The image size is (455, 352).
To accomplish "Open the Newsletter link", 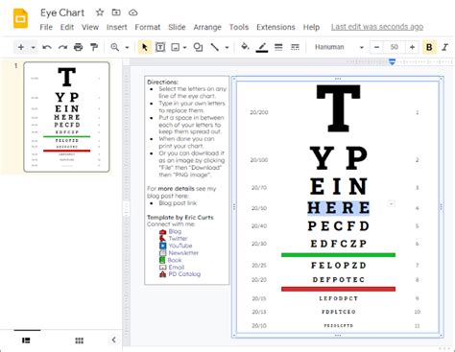I will click(x=183, y=253).
